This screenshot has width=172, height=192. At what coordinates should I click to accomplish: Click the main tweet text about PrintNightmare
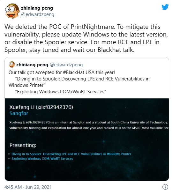(86, 38)
